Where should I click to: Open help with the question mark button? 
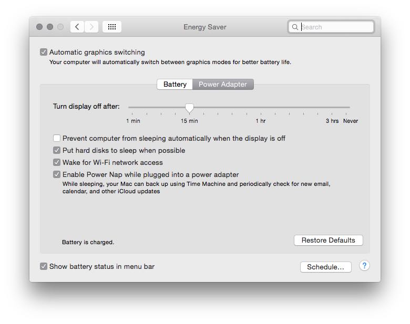pos(364,266)
